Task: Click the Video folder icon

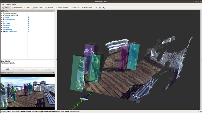Action: 4,24
